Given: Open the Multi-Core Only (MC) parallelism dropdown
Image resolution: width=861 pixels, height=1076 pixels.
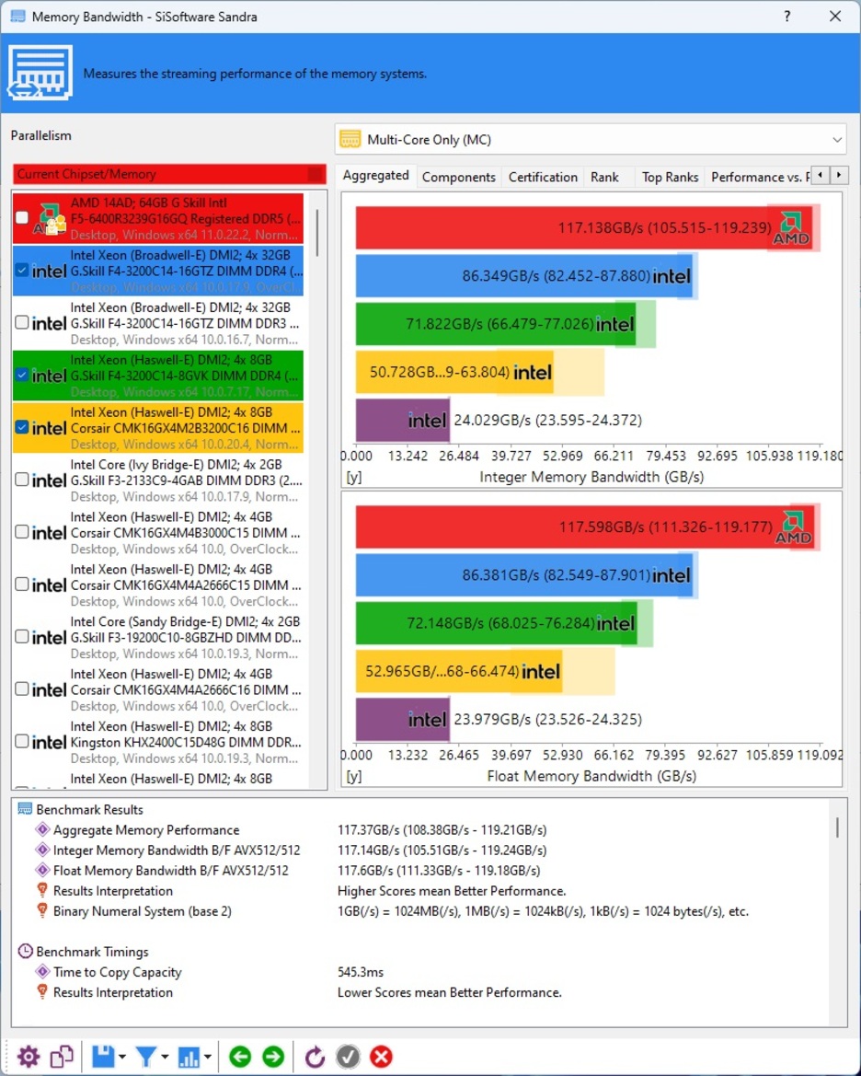Looking at the screenshot, I should tap(591, 139).
